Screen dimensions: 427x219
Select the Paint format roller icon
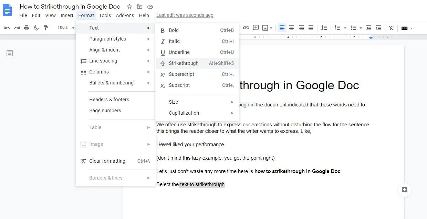pos(46,28)
